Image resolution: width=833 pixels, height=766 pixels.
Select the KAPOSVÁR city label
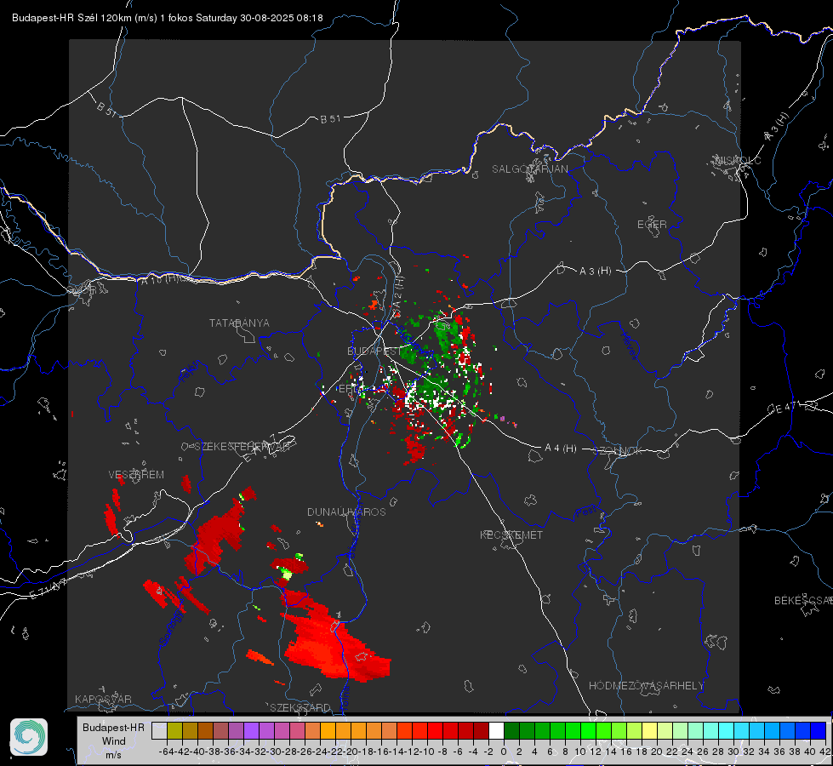coord(103,699)
